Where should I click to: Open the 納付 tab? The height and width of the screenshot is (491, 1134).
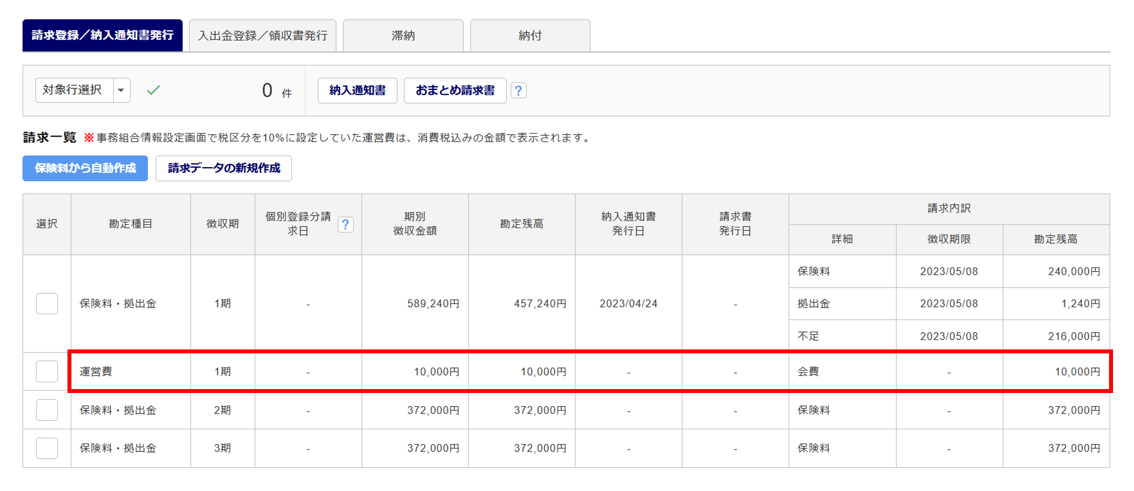tap(530, 36)
